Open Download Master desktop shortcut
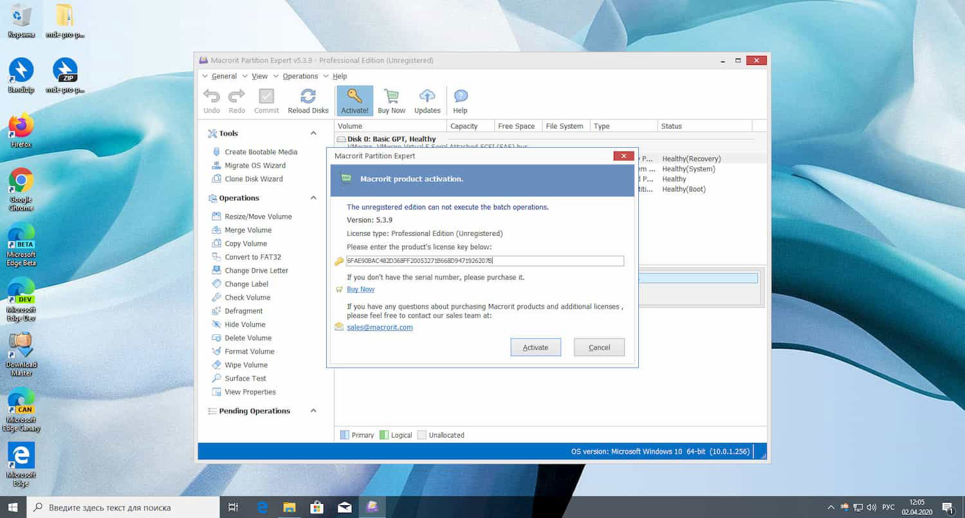 [21, 355]
